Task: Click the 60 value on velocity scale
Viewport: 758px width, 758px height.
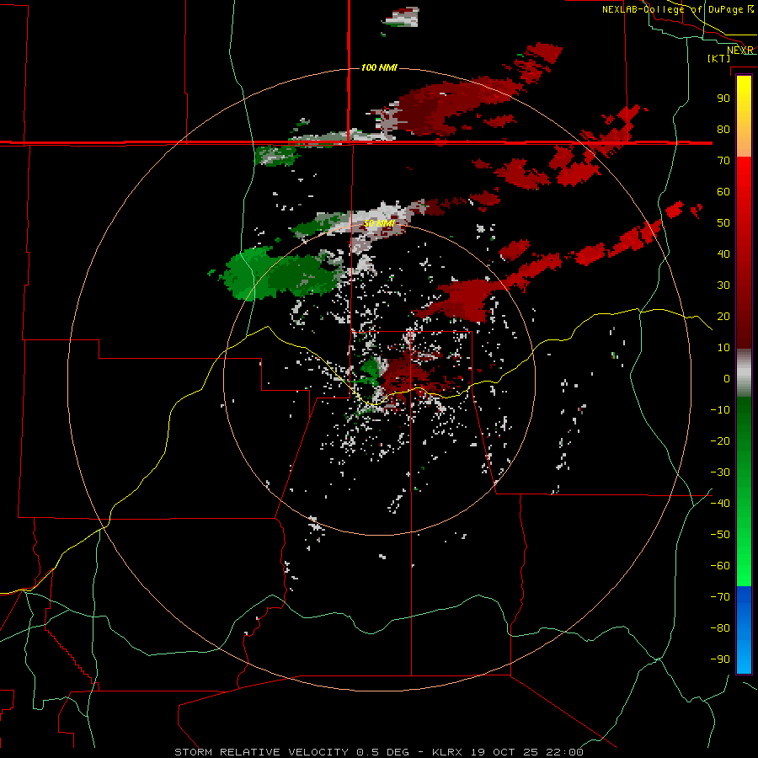Action: pos(723,191)
